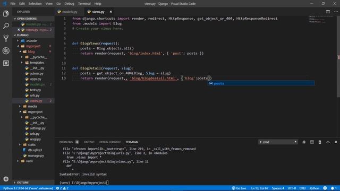Open the 1: cmd terminal selector dropdown
This screenshot has width=340, height=191.
278,142
